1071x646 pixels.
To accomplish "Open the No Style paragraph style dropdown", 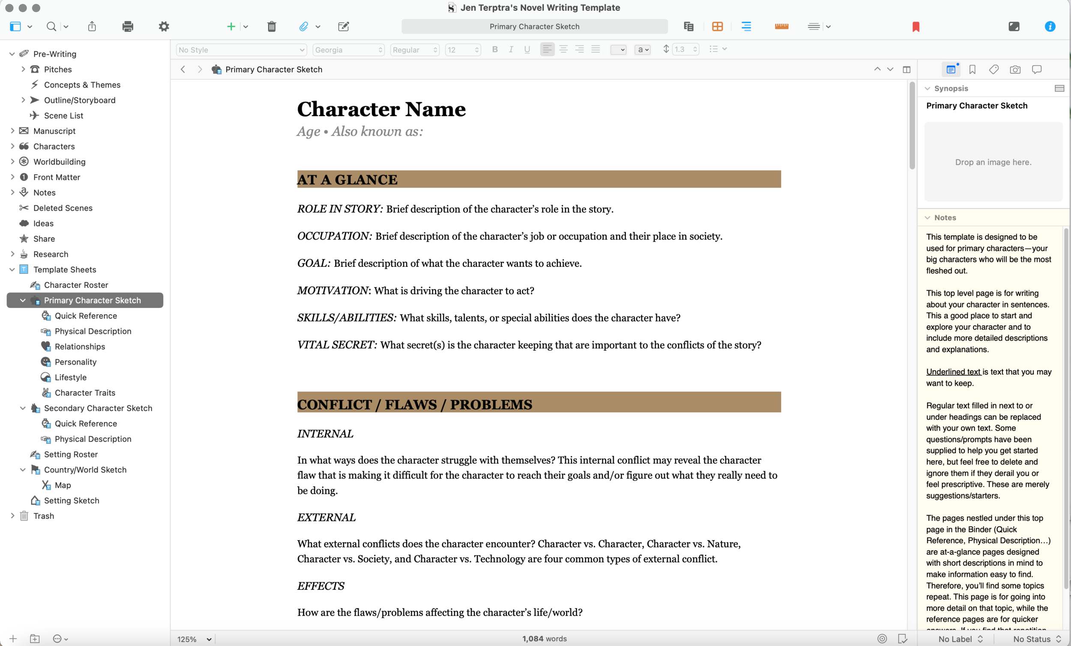I will coord(241,50).
